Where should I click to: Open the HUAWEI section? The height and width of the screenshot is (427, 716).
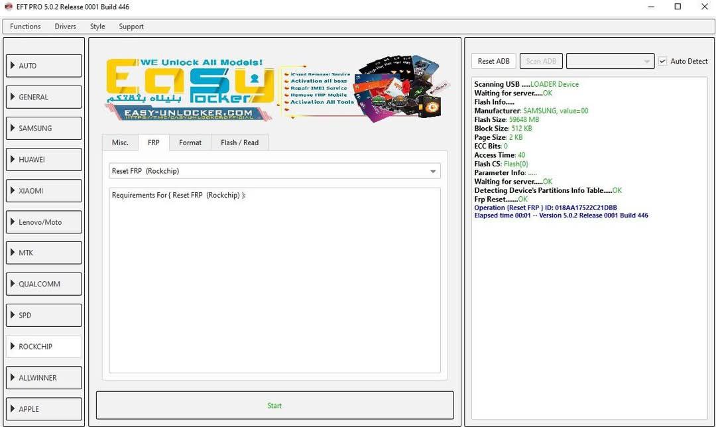point(44,159)
